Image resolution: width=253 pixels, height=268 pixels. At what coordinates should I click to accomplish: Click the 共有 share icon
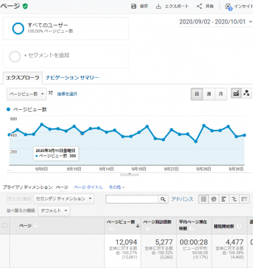point(199,6)
